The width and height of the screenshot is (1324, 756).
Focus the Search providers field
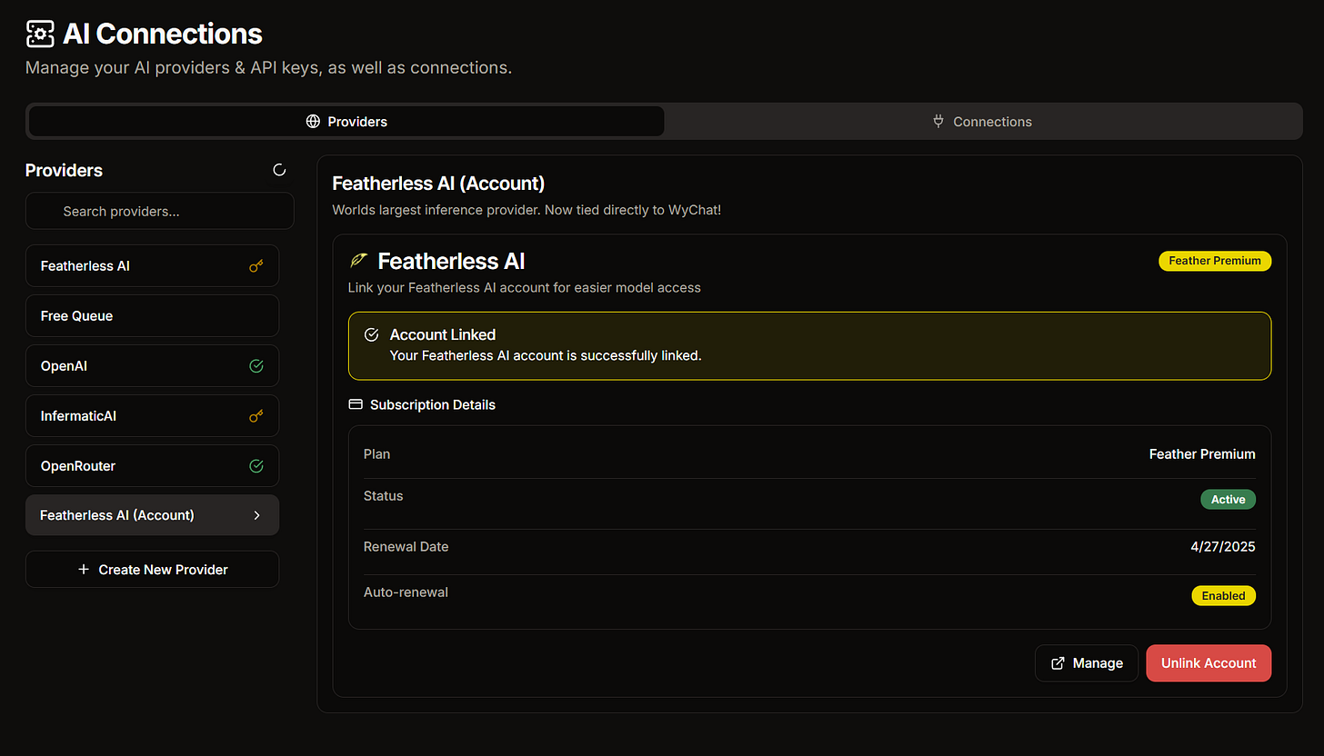[159, 211]
